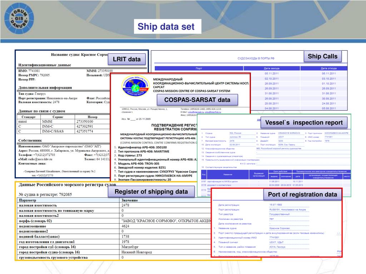Viewport: 366px width, 274px height.
Task: Select 'Красное Сормово' vessel name in port data
Action: 280,228
